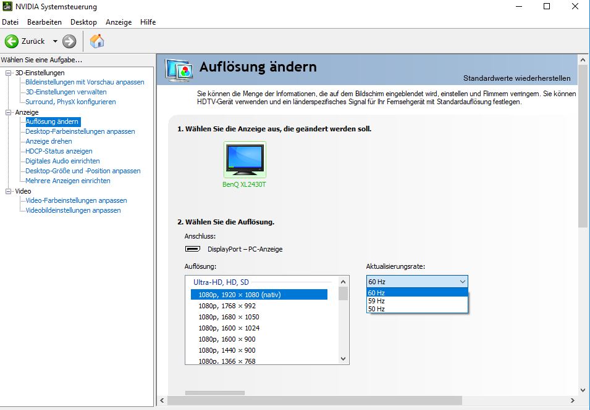Open Surround, PhysX konfigurieren page
Screen dimensions: 590x410
point(70,102)
